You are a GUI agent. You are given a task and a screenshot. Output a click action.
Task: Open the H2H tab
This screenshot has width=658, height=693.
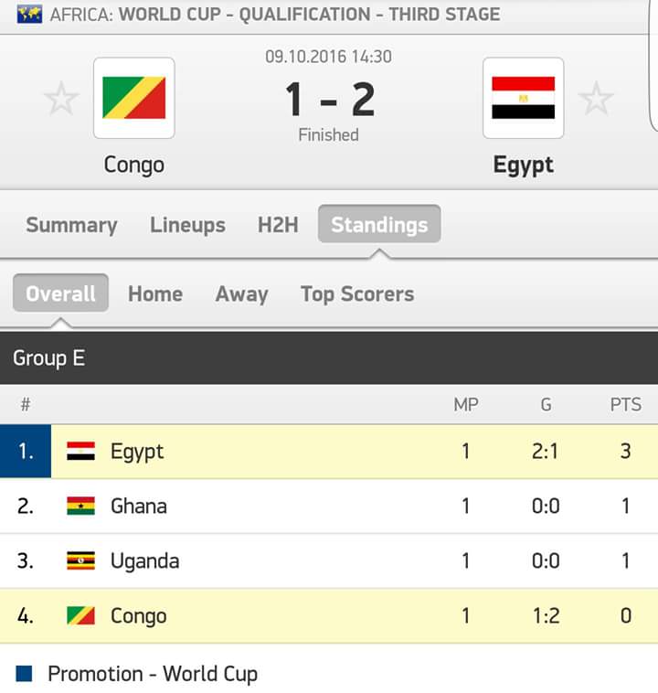click(278, 225)
